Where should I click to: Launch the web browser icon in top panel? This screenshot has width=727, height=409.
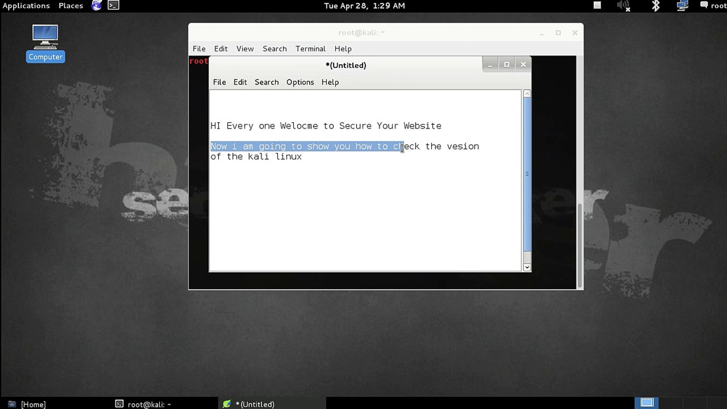click(97, 5)
